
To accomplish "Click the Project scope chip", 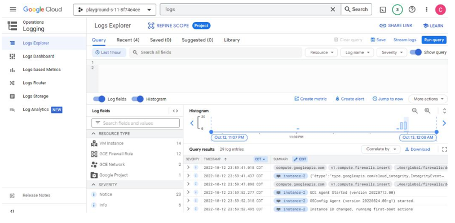I will [x=201, y=25].
